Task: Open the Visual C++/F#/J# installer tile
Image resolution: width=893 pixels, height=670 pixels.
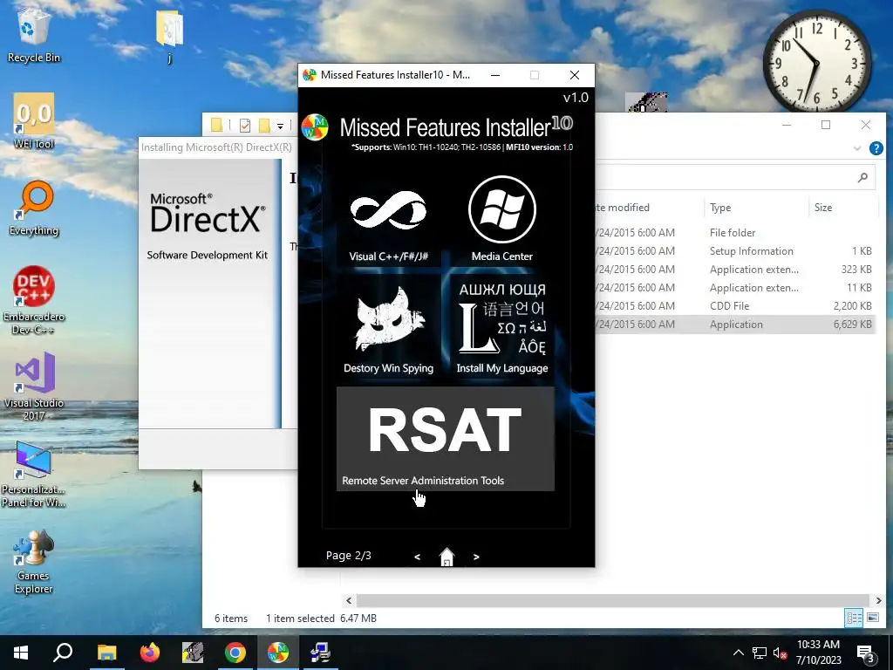Action: pyautogui.click(x=388, y=219)
